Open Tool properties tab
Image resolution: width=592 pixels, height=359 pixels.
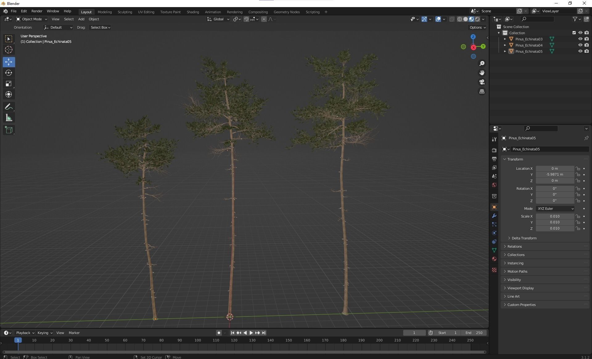pos(494,139)
